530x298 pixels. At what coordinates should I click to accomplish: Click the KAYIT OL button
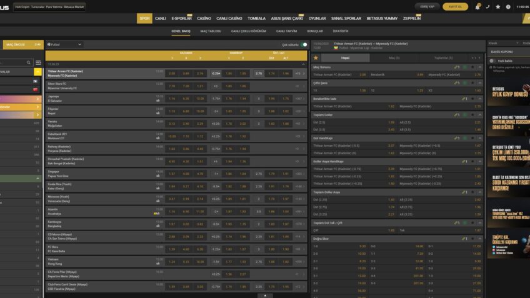coord(455,7)
